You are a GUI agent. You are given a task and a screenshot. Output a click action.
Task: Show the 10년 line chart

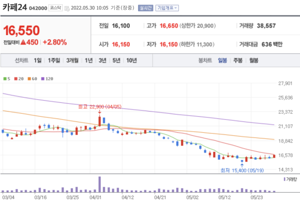pyautogui.click(x=131, y=60)
